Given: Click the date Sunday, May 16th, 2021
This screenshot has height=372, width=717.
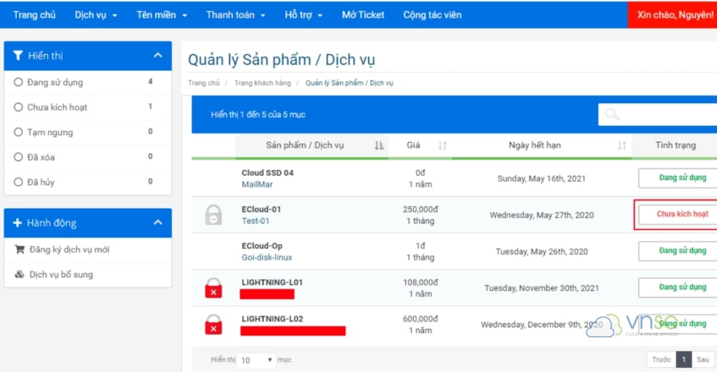Looking at the screenshot, I should pos(541,179).
